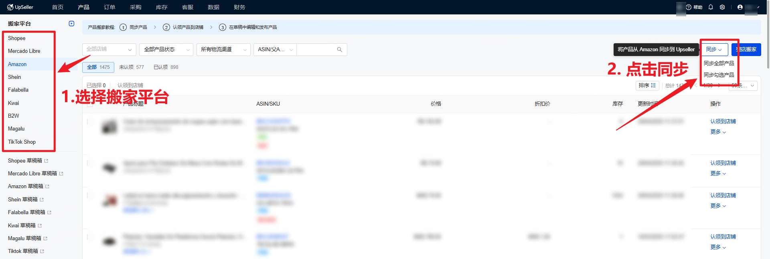Screen dimensions: 770x259
Task: Open Amazon 草稿箱 external link icon
Action: click(x=47, y=187)
